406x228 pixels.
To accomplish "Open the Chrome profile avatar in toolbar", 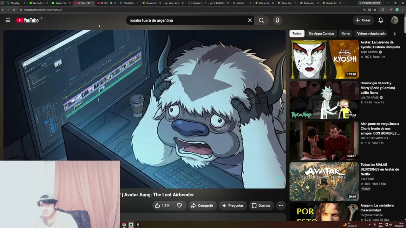I will (x=397, y=10).
